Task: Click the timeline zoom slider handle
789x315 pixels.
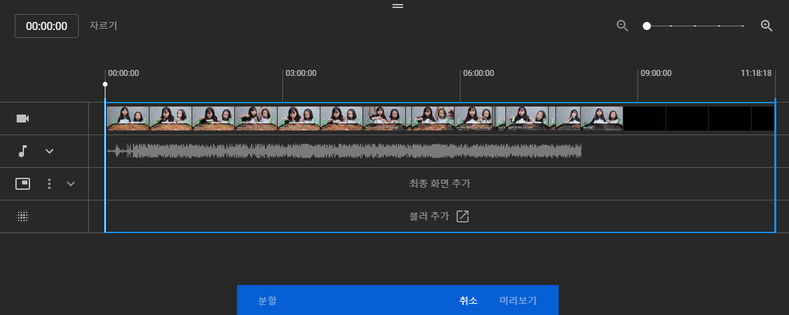Action: pos(647,26)
